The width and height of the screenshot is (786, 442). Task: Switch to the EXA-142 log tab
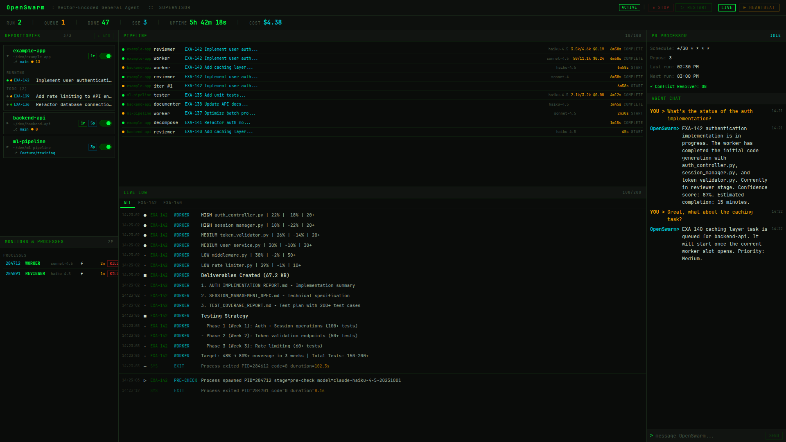[x=147, y=203]
